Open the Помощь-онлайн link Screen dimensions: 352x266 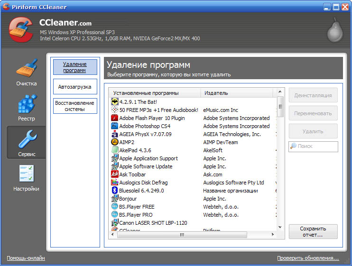pos(26,258)
